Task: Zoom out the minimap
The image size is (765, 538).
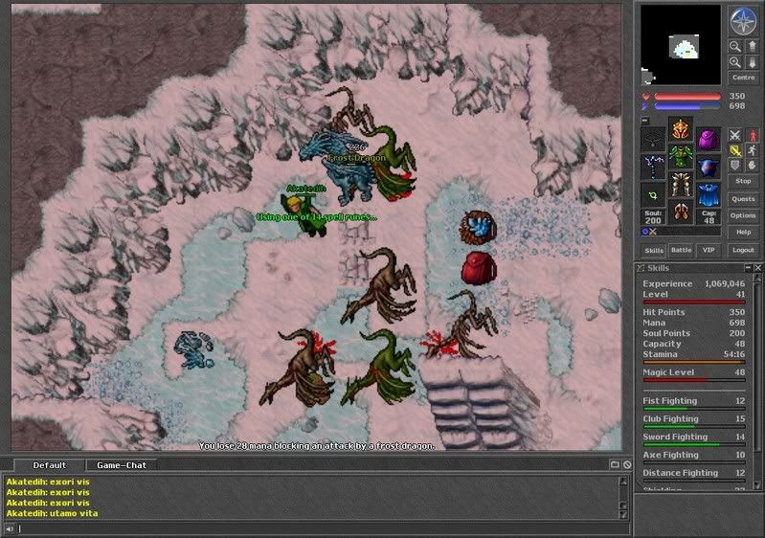Action: click(x=735, y=46)
